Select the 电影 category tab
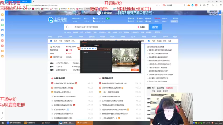This screenshot has height=125, width=223. coord(154,41)
